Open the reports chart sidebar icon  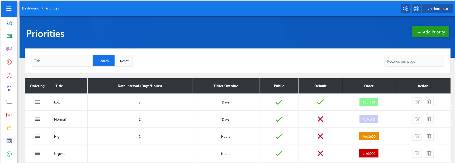[x=9, y=102]
